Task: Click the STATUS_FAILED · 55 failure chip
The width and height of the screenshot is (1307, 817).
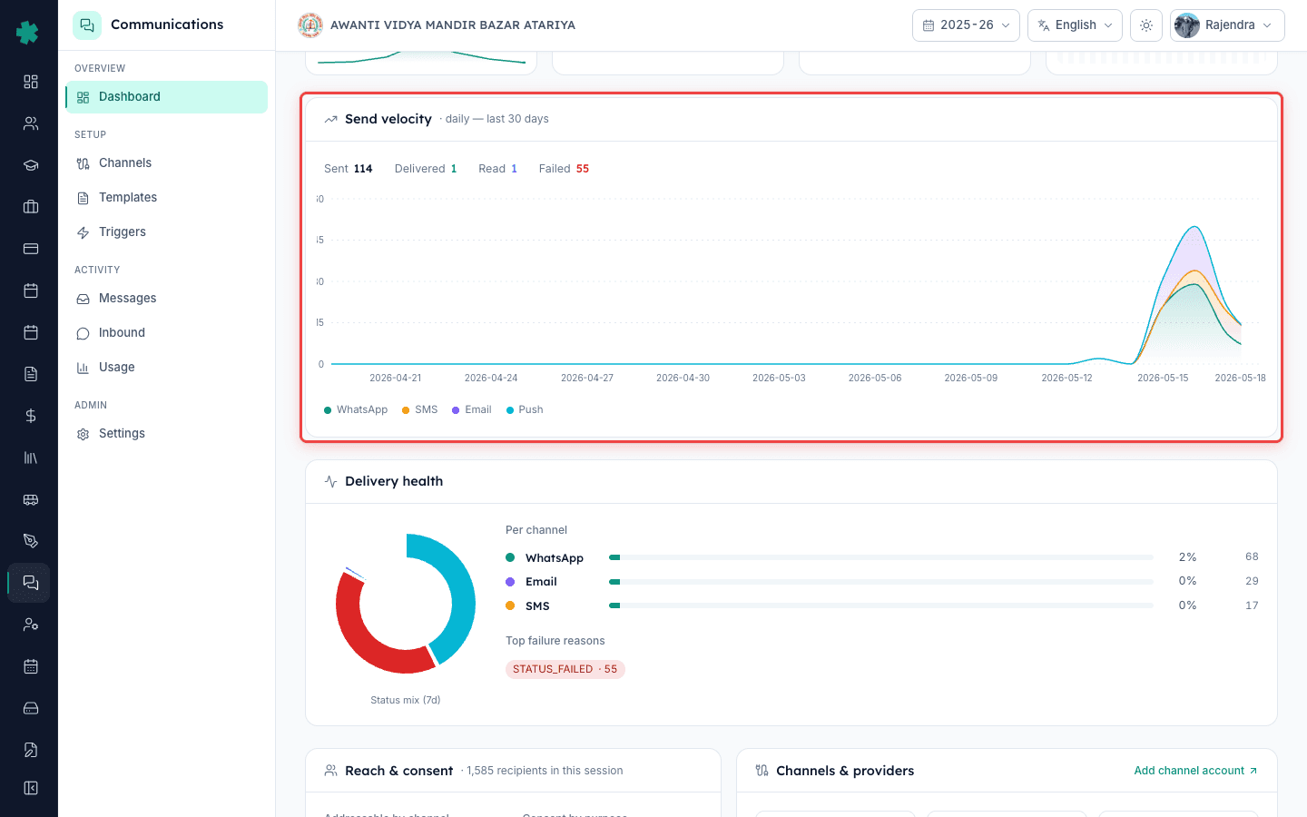Action: 565,669
